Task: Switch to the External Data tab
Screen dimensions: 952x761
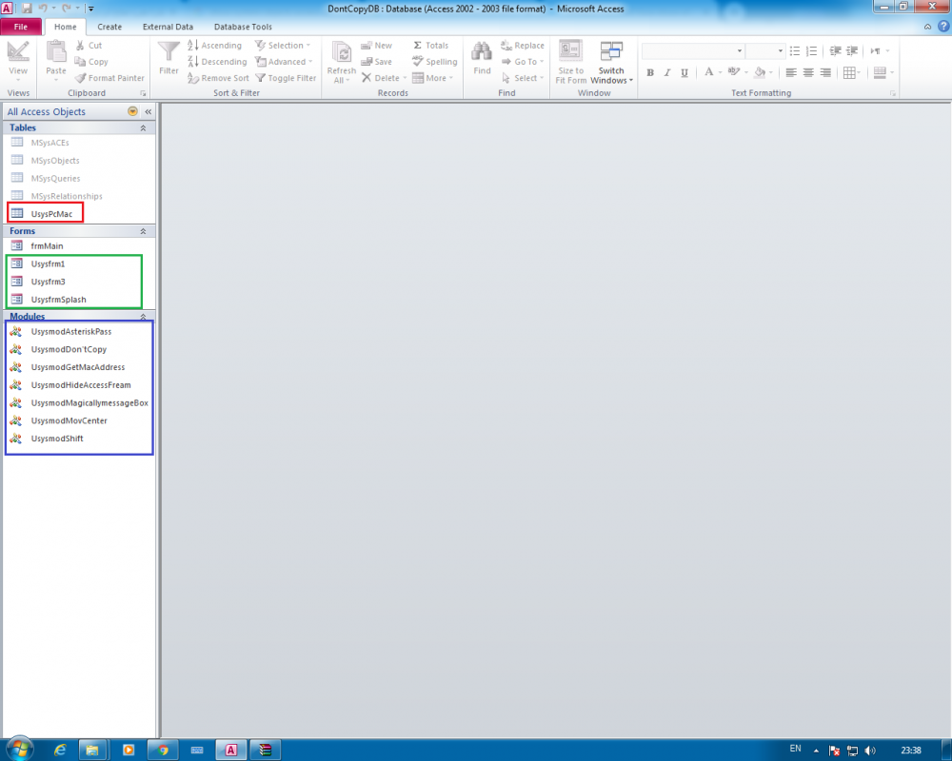Action: pyautogui.click(x=168, y=27)
